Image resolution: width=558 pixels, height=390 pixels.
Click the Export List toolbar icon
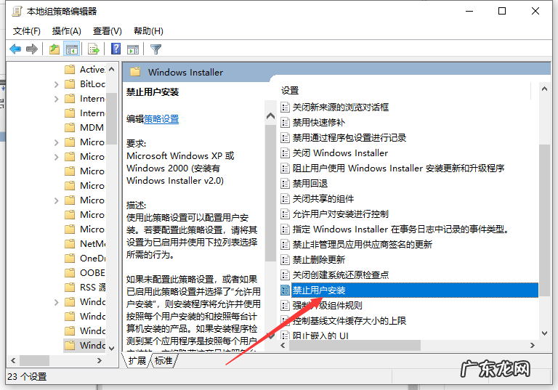point(94,49)
